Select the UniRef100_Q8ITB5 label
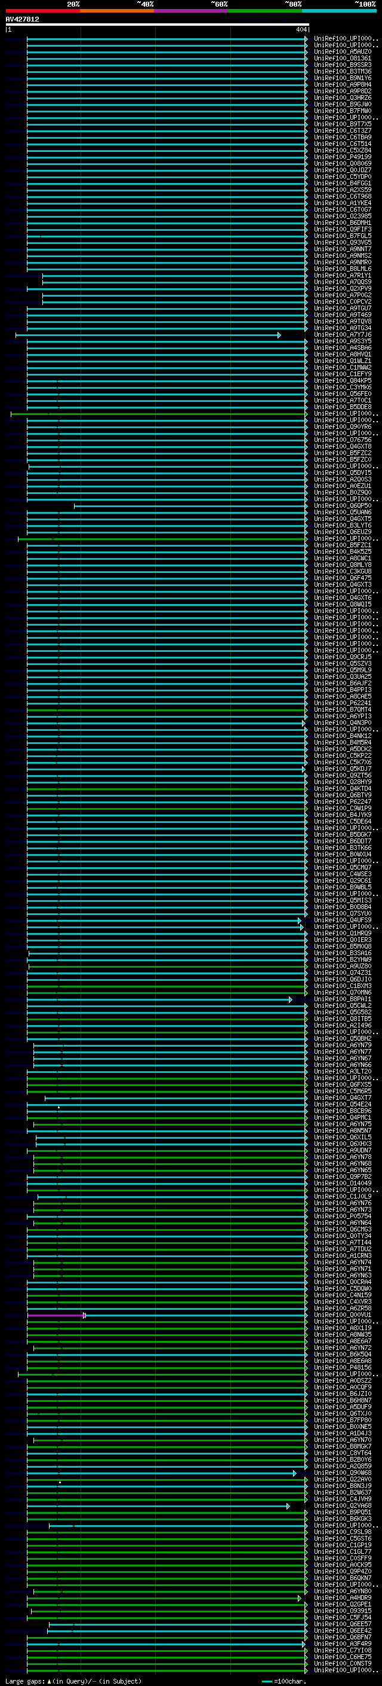 coord(343,1019)
